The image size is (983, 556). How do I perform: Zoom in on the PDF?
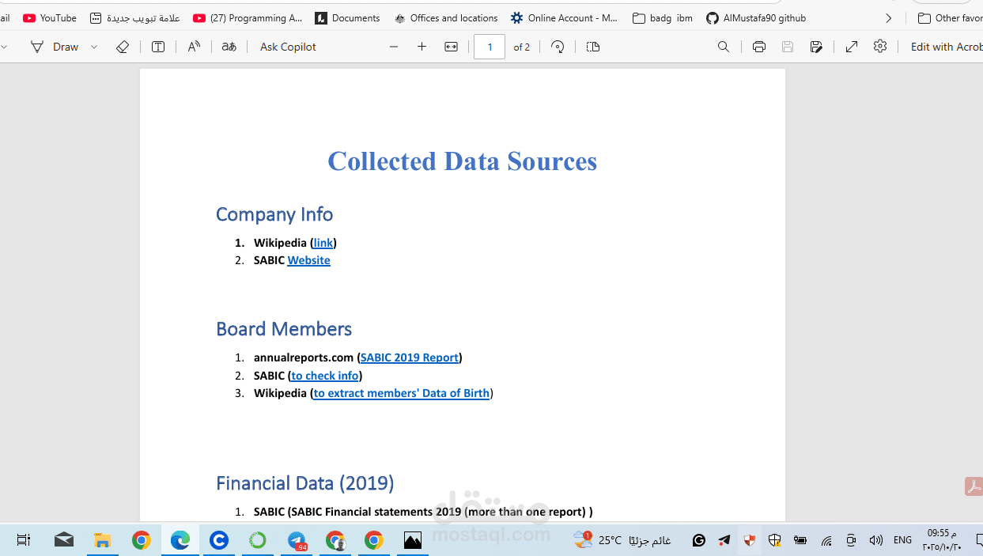[x=422, y=47]
